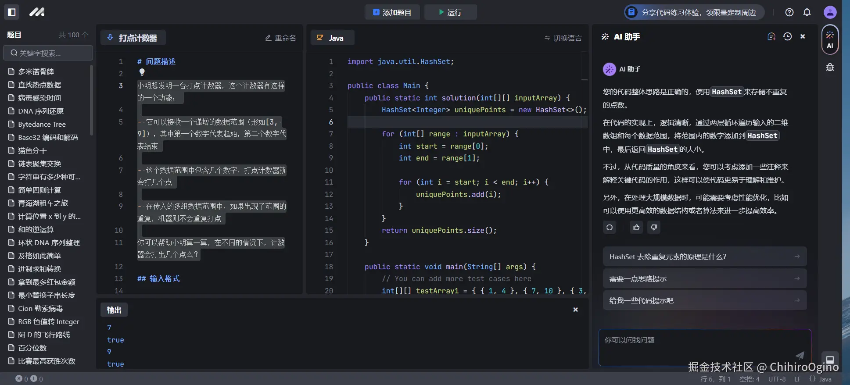The width and height of the screenshot is (850, 385).
Task: Open the Base32 编码和解码 problem
Action: tap(47, 137)
